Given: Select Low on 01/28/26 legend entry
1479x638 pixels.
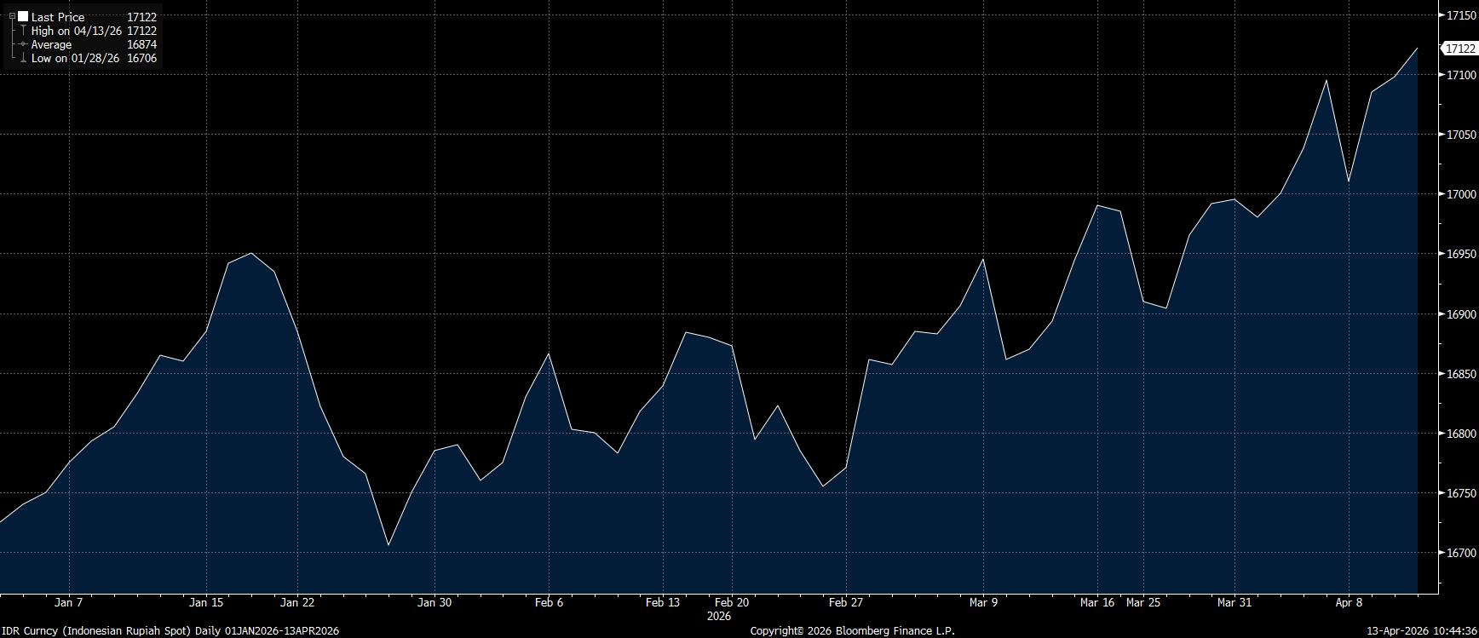Looking at the screenshot, I should coord(75,59).
